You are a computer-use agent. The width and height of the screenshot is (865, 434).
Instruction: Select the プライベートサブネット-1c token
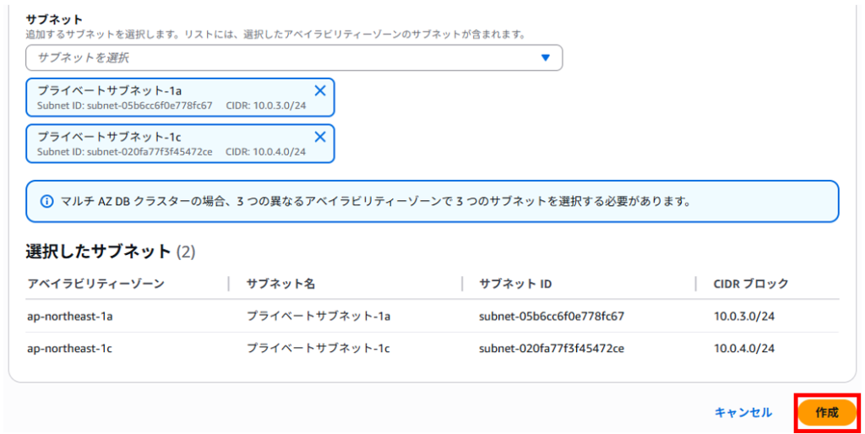click(x=180, y=144)
